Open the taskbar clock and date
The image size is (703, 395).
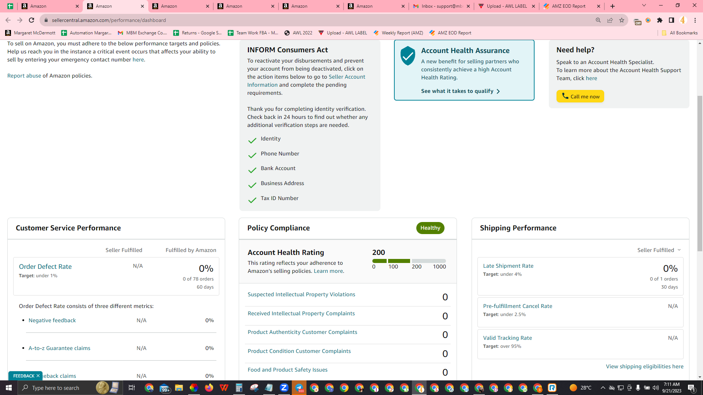(x=672, y=388)
